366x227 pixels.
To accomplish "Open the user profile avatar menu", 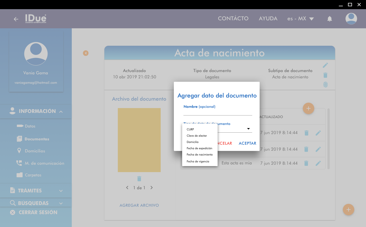I will click(351, 19).
